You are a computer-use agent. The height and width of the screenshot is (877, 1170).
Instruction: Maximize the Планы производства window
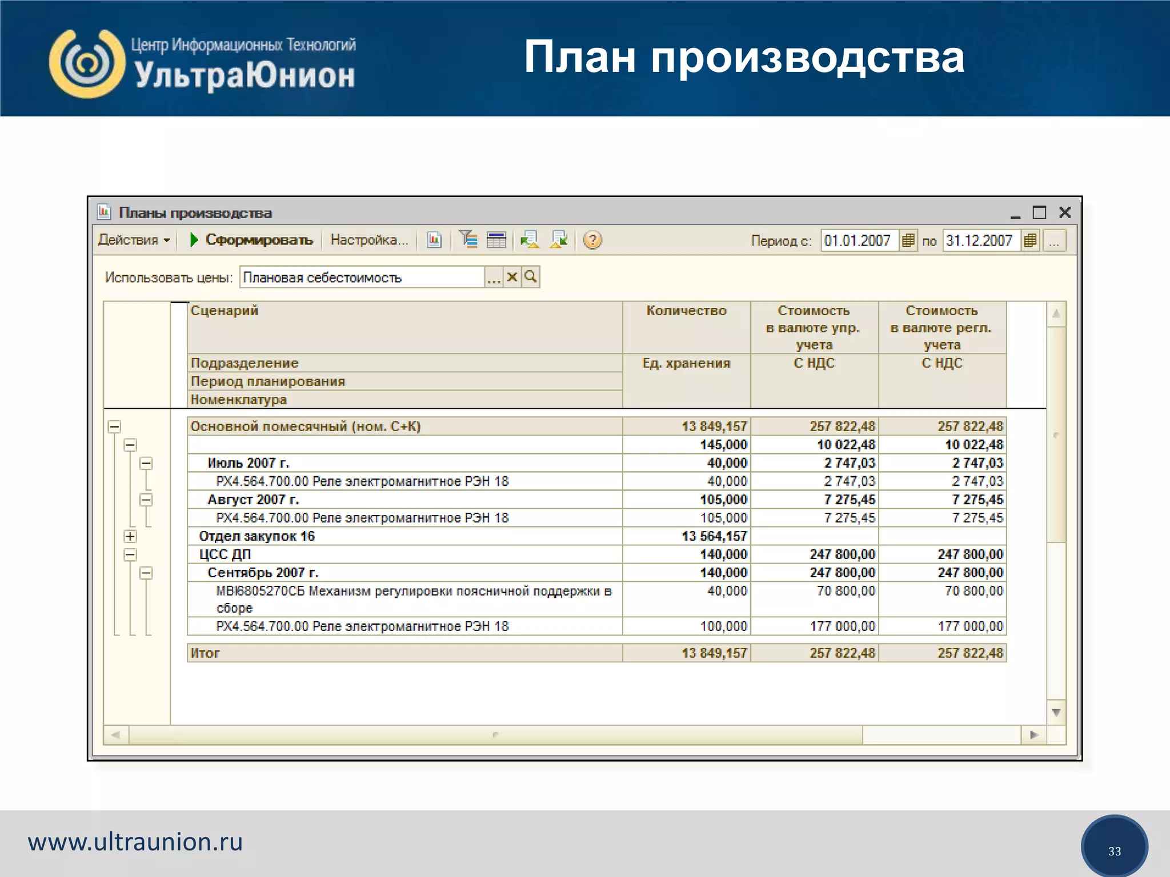1039,213
